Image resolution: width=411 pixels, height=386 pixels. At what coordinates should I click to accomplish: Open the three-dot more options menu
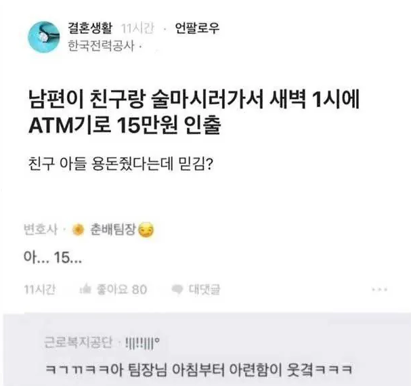click(x=380, y=290)
